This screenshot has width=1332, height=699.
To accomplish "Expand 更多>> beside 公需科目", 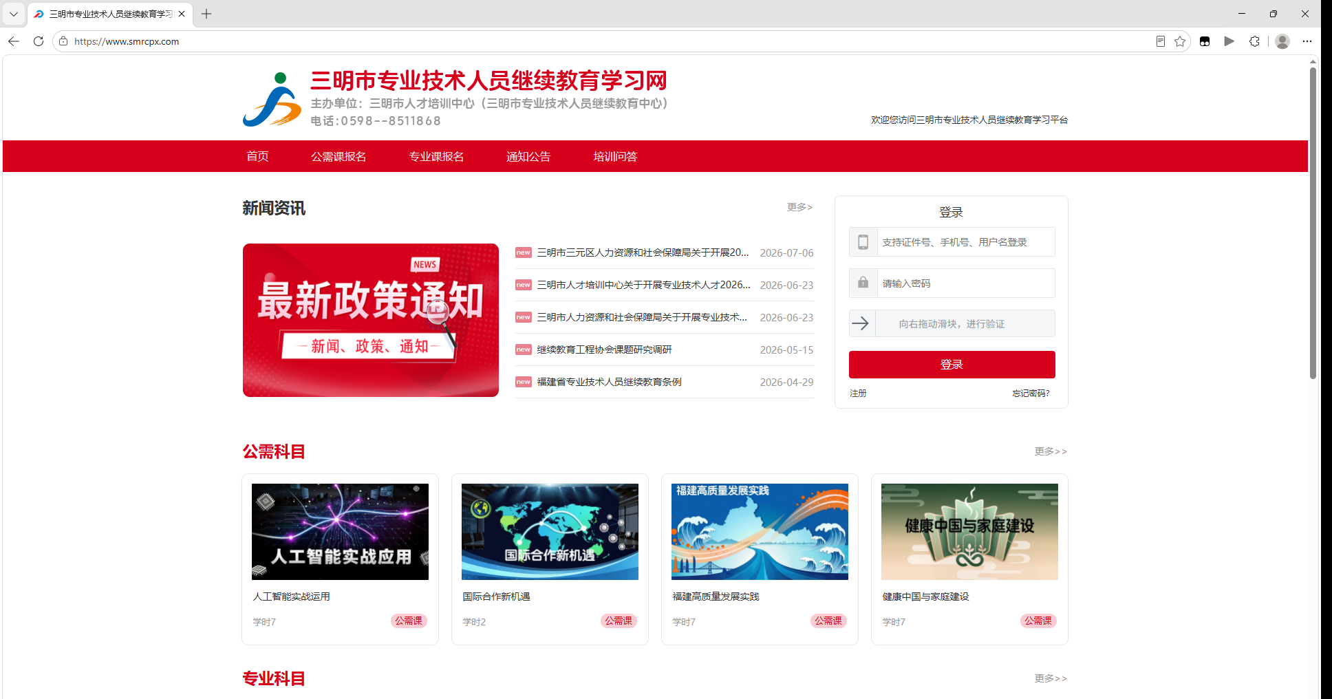I will [x=1051, y=451].
